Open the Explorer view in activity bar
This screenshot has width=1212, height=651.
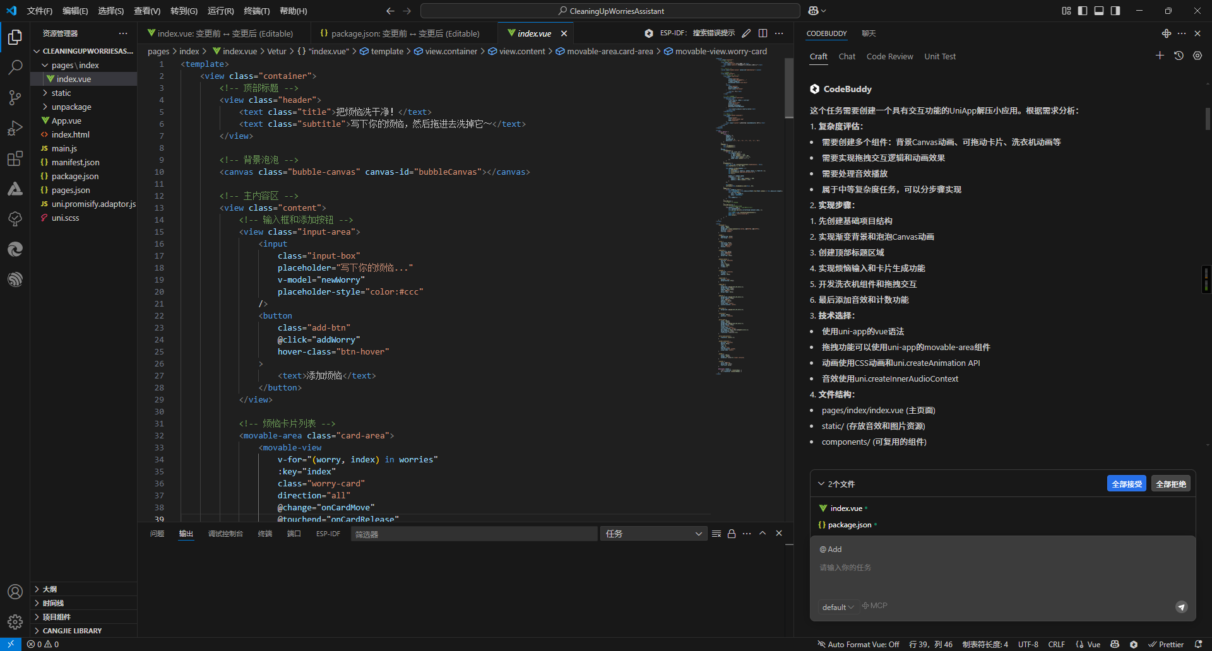(x=15, y=37)
